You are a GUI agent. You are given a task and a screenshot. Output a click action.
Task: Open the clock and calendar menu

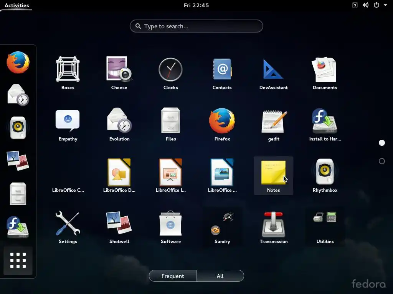click(x=196, y=5)
